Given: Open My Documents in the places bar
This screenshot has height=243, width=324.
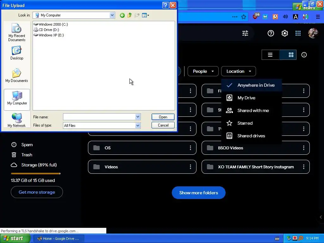Looking at the screenshot, I should (17, 75).
